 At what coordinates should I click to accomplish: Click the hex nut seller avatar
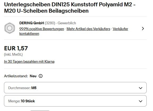click(10, 28)
